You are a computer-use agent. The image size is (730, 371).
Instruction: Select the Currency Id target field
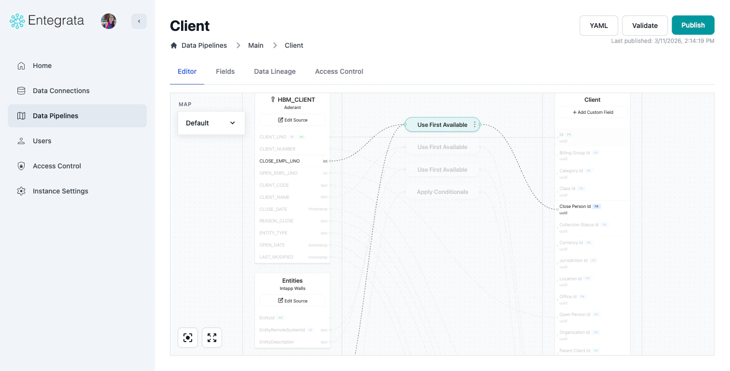(x=592, y=246)
